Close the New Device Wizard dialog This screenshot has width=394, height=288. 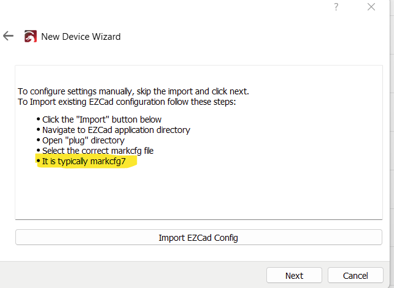[371, 7]
